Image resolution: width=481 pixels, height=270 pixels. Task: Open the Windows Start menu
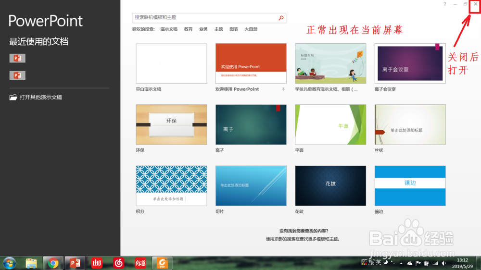(10, 263)
